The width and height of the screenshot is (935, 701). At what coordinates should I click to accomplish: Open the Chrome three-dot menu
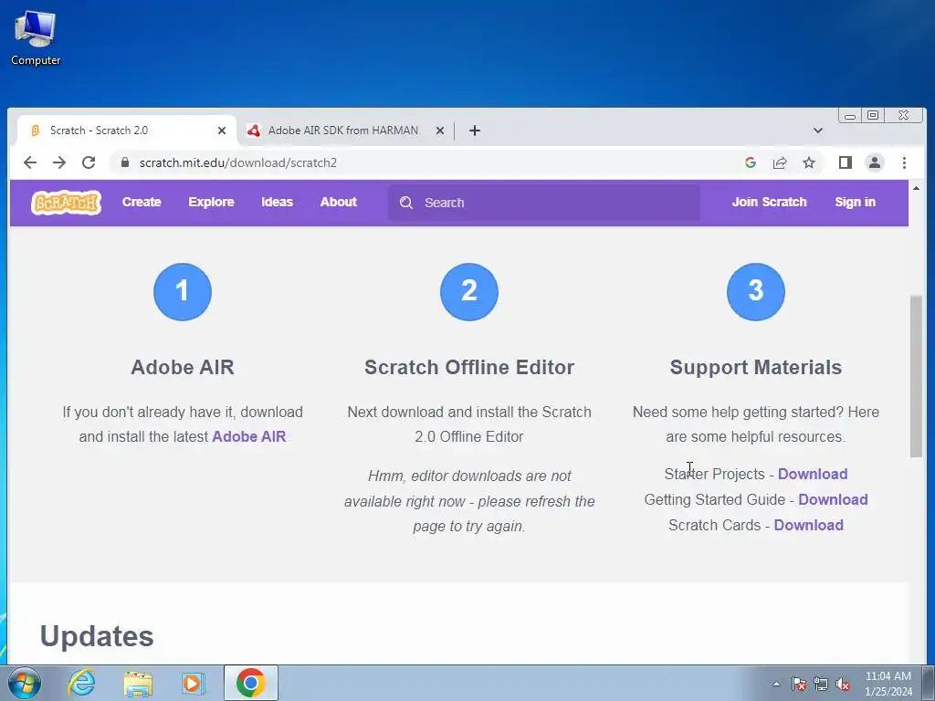(x=904, y=162)
